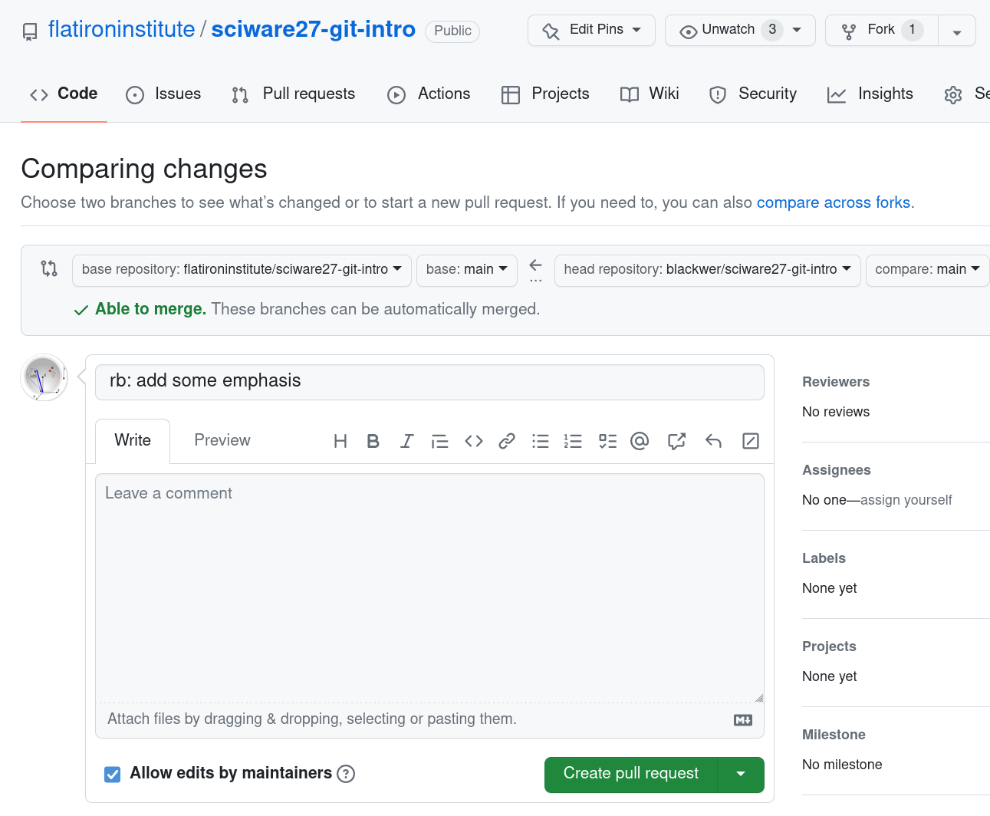The image size is (990, 816).
Task: Open the Issues tab
Action: click(x=163, y=94)
